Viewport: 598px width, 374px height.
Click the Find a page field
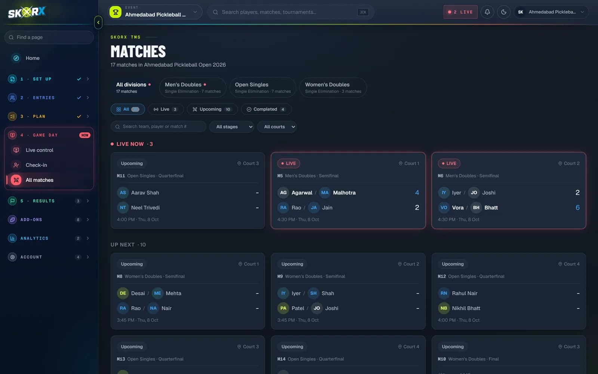(x=49, y=37)
